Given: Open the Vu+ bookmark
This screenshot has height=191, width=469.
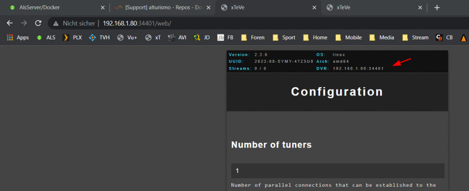Looking at the screenshot, I should [127, 37].
